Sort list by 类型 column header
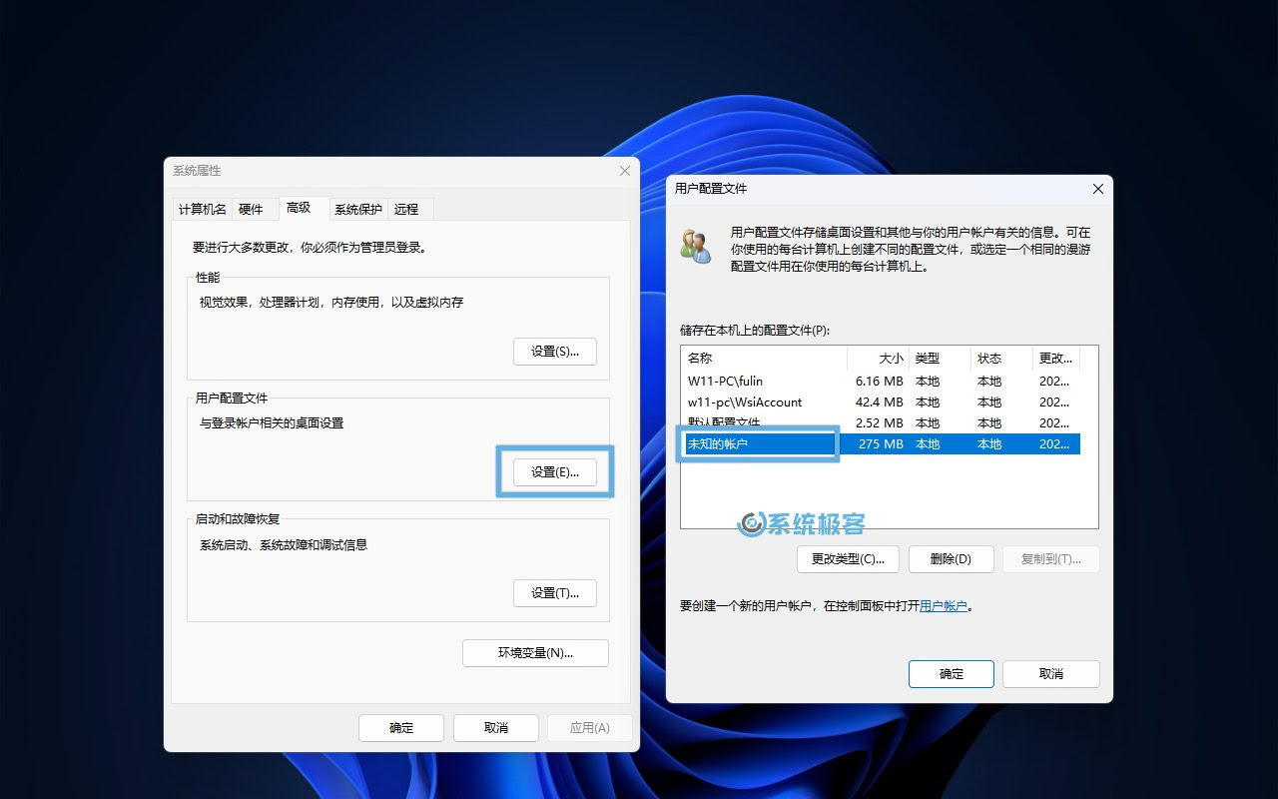Screen dimensions: 1278x799 pos(940,358)
